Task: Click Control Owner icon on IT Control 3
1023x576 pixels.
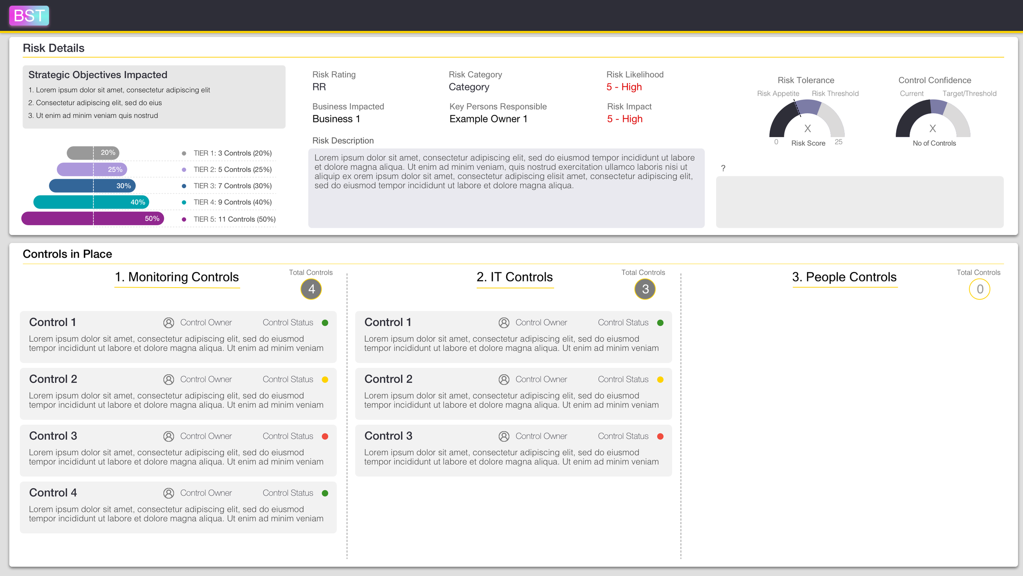Action: [503, 436]
